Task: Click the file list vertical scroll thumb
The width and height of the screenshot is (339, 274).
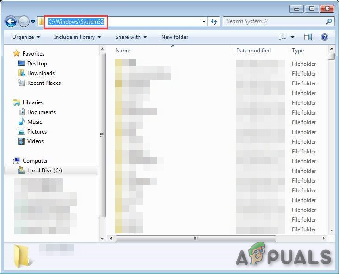Action: pyautogui.click(x=331, y=57)
